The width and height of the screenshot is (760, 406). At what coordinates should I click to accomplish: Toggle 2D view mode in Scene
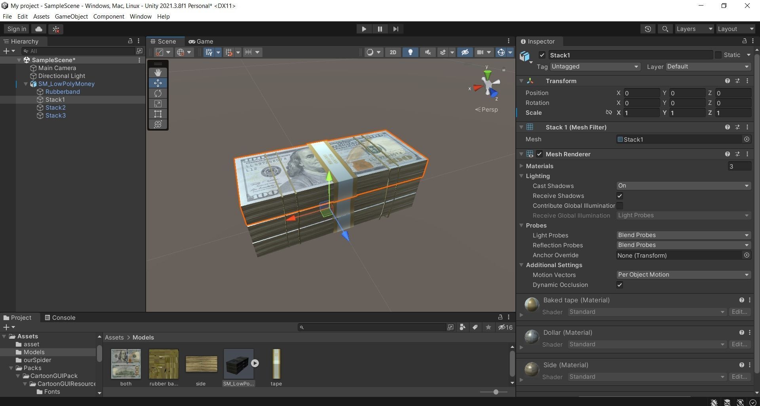tap(393, 52)
